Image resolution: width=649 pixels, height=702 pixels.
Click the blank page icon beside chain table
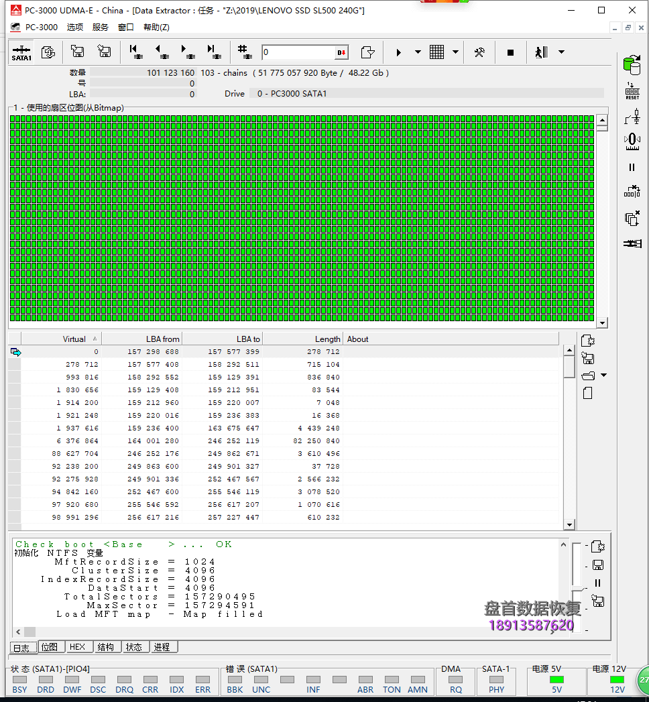pyautogui.click(x=588, y=393)
